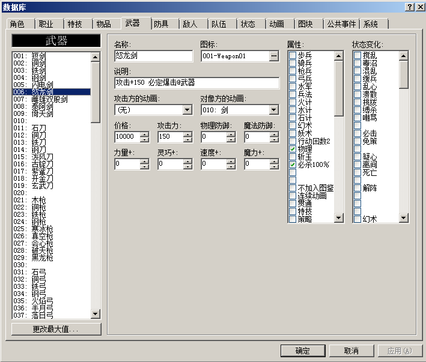Increase price spinner up arrow
Screen dimensions: 426x362
click(145, 134)
